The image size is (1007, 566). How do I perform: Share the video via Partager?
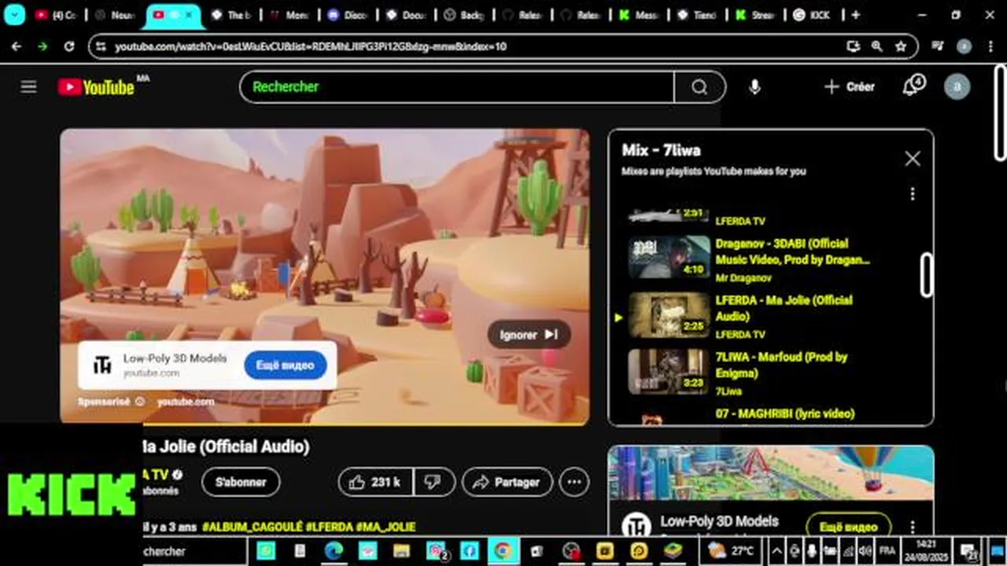507,482
